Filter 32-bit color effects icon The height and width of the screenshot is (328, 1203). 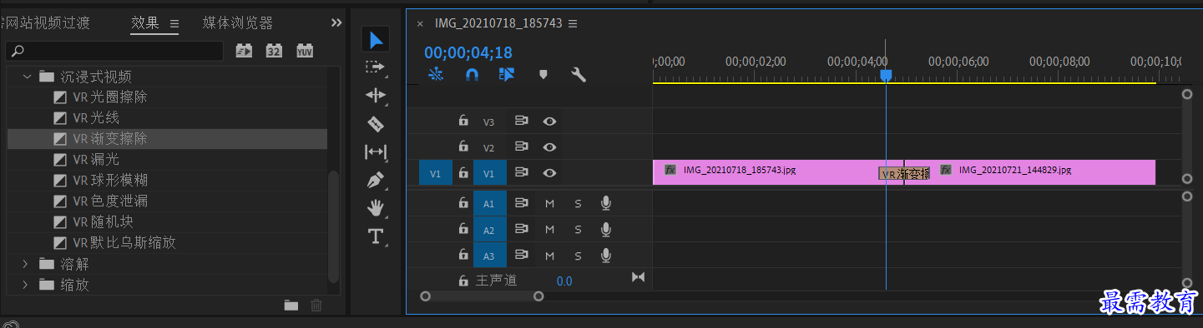[x=274, y=51]
